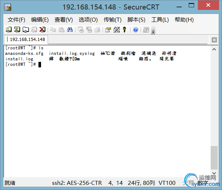Open the 工具(L) menu
The image size is (222, 190).
[160, 20]
